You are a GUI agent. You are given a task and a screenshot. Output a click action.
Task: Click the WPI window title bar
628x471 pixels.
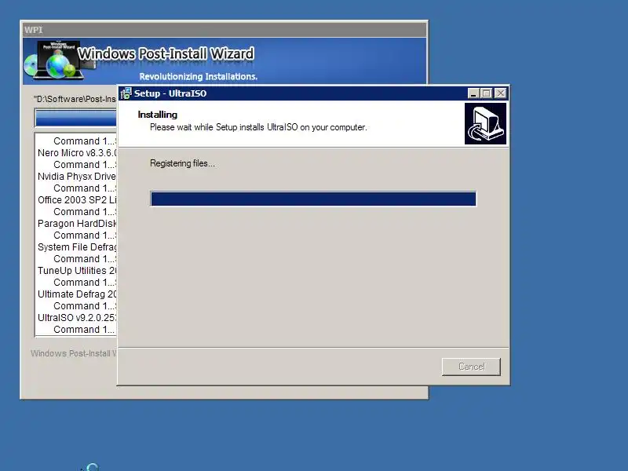(x=225, y=30)
